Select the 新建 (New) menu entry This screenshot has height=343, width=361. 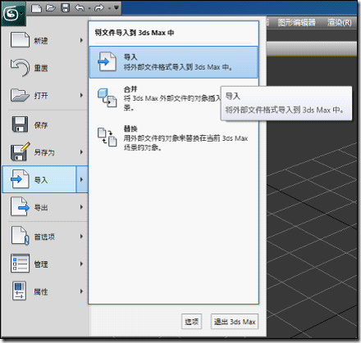(45, 40)
